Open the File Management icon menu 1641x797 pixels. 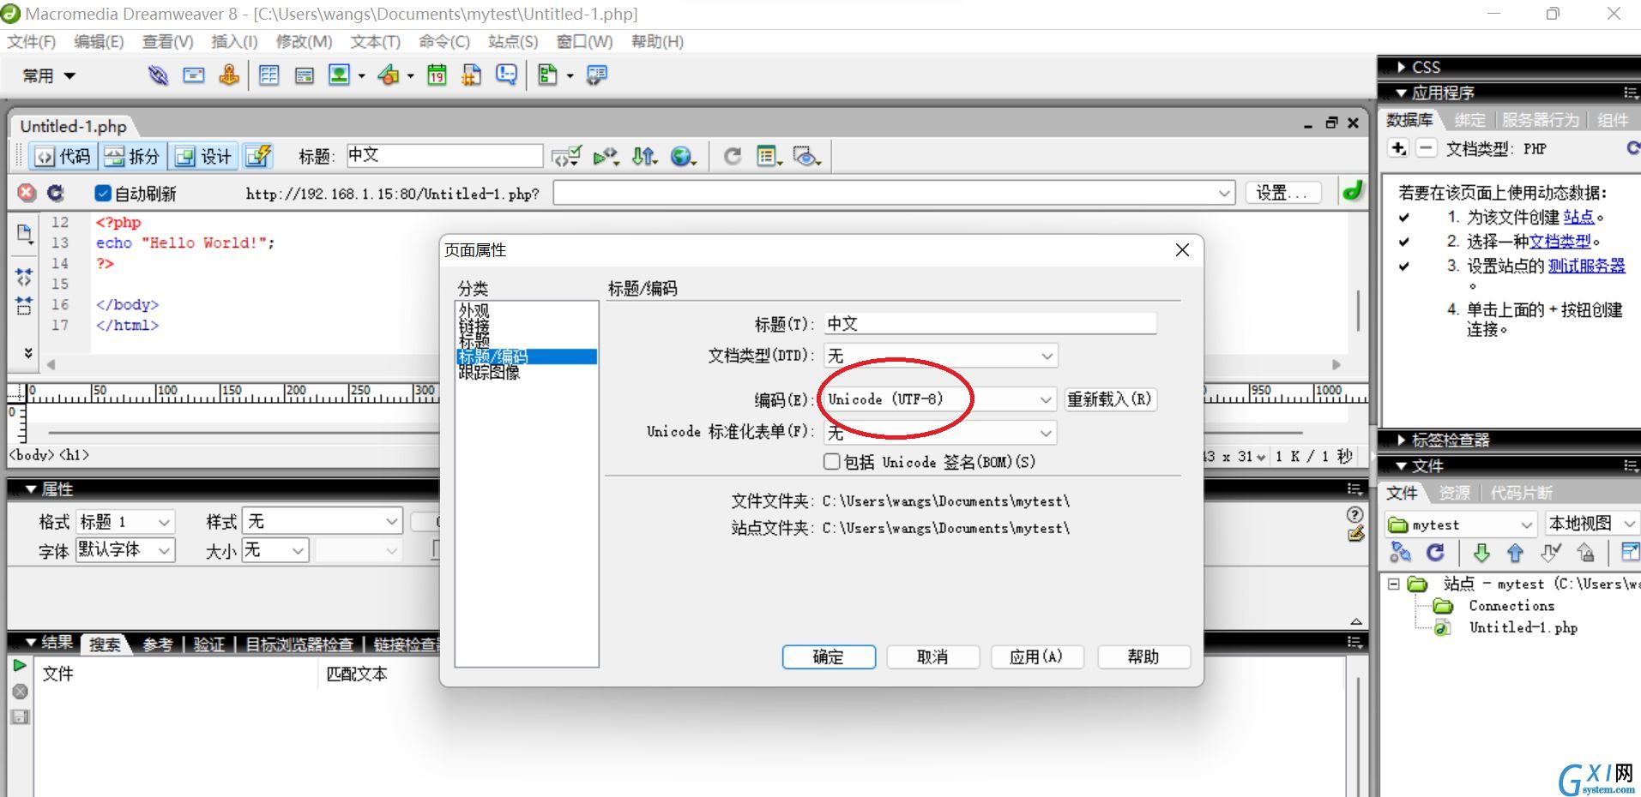pos(645,156)
